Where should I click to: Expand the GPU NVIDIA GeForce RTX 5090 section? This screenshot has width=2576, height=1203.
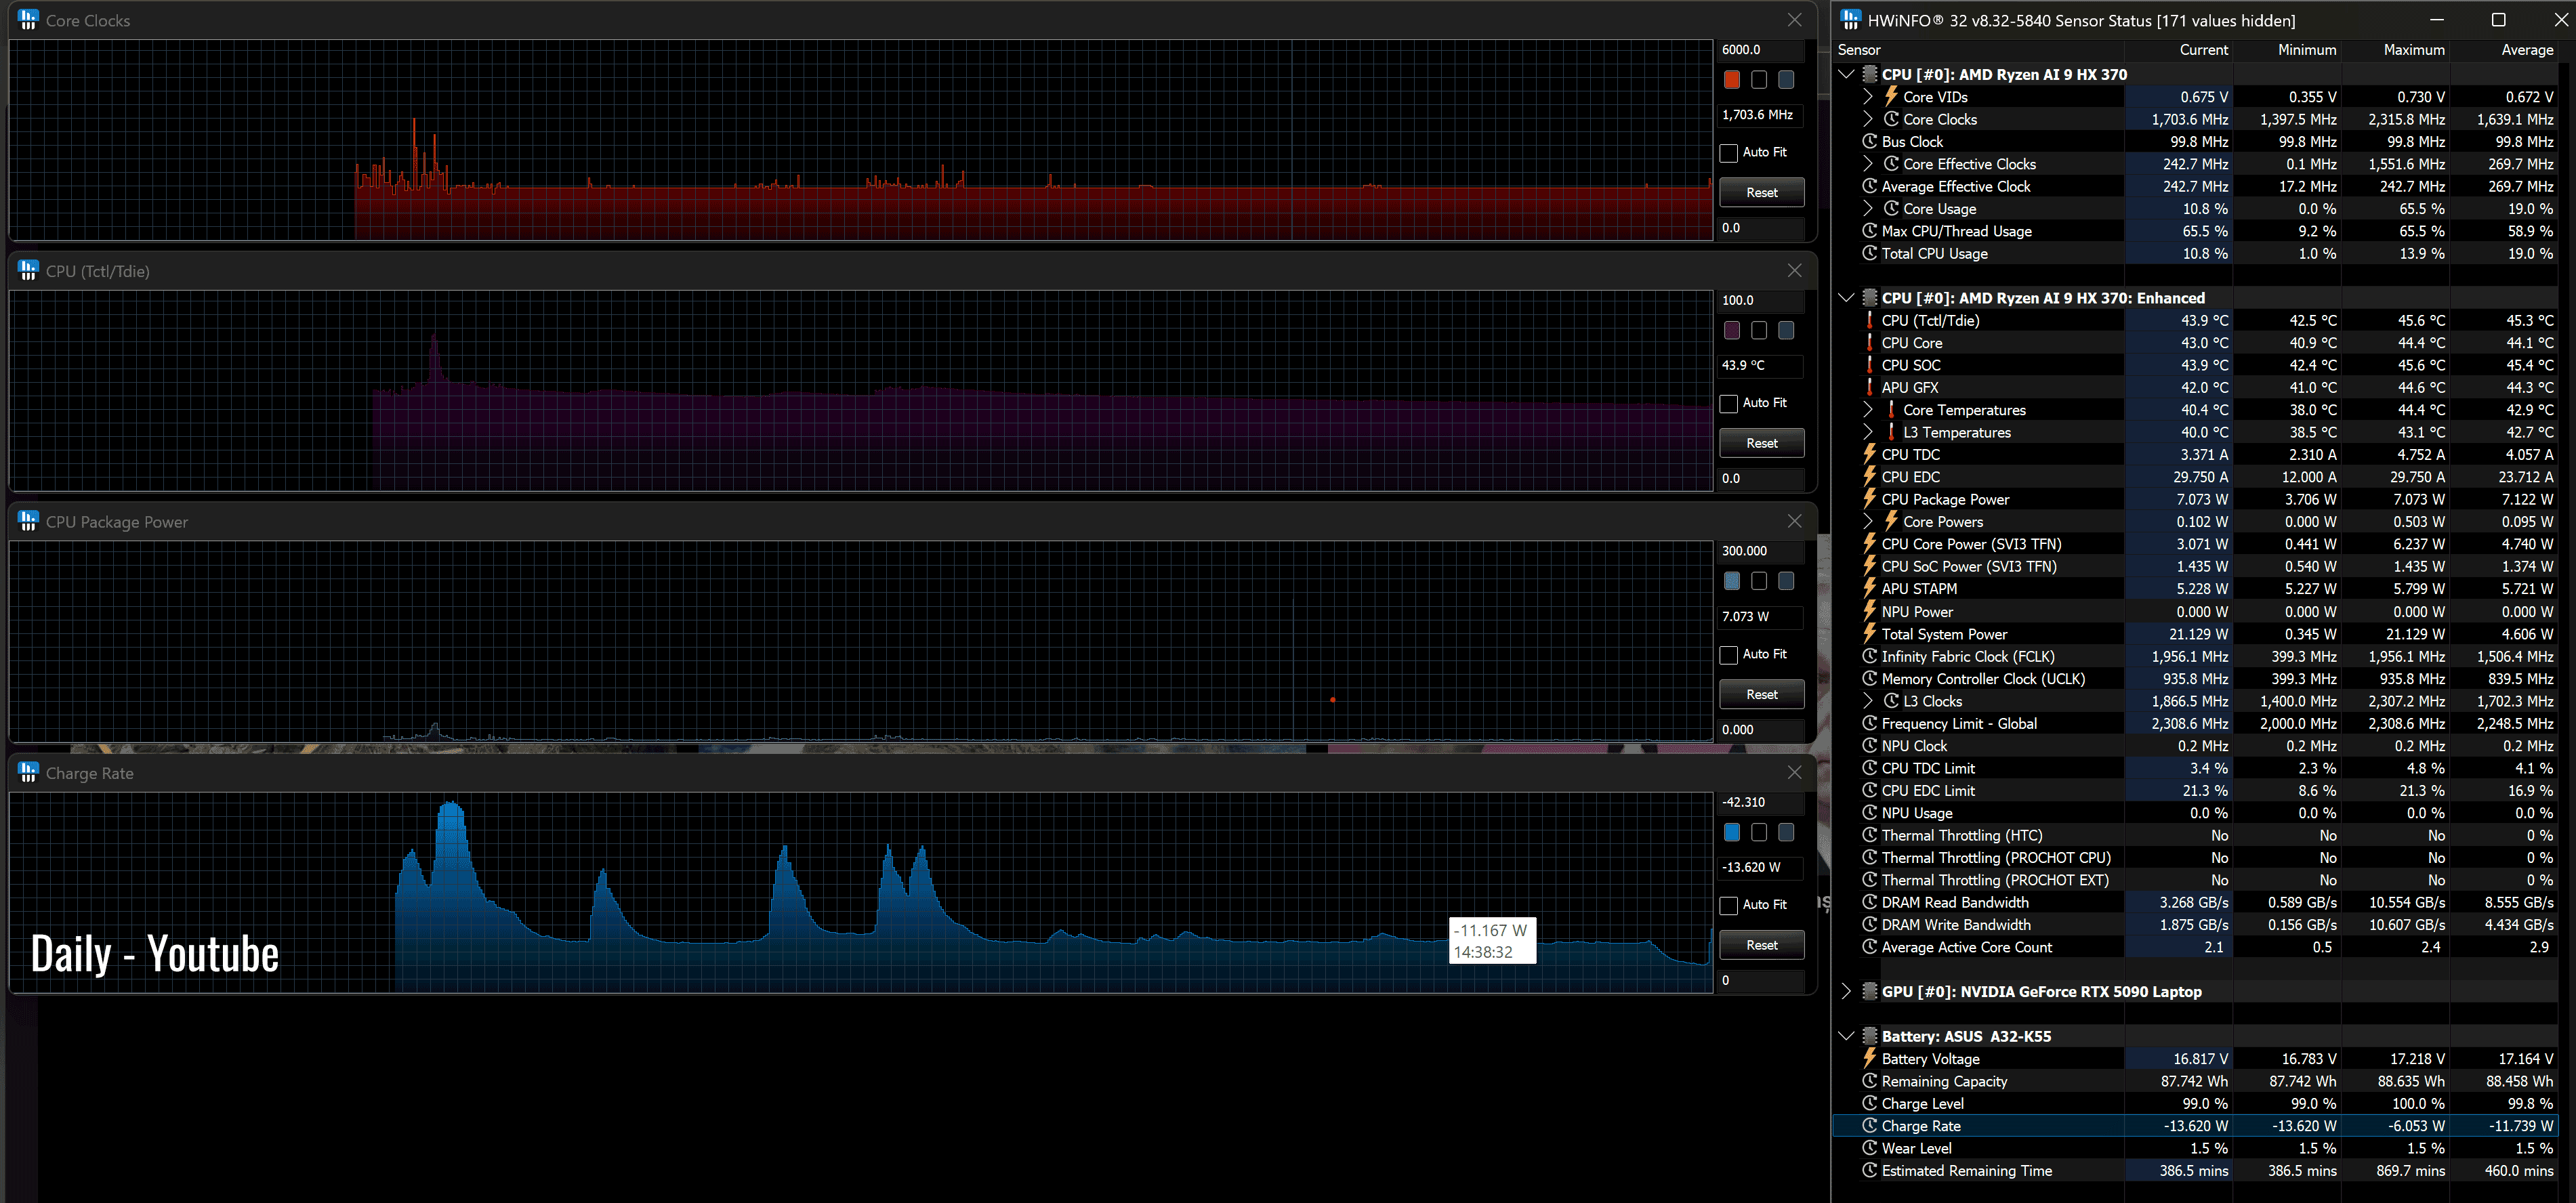[x=1846, y=992]
